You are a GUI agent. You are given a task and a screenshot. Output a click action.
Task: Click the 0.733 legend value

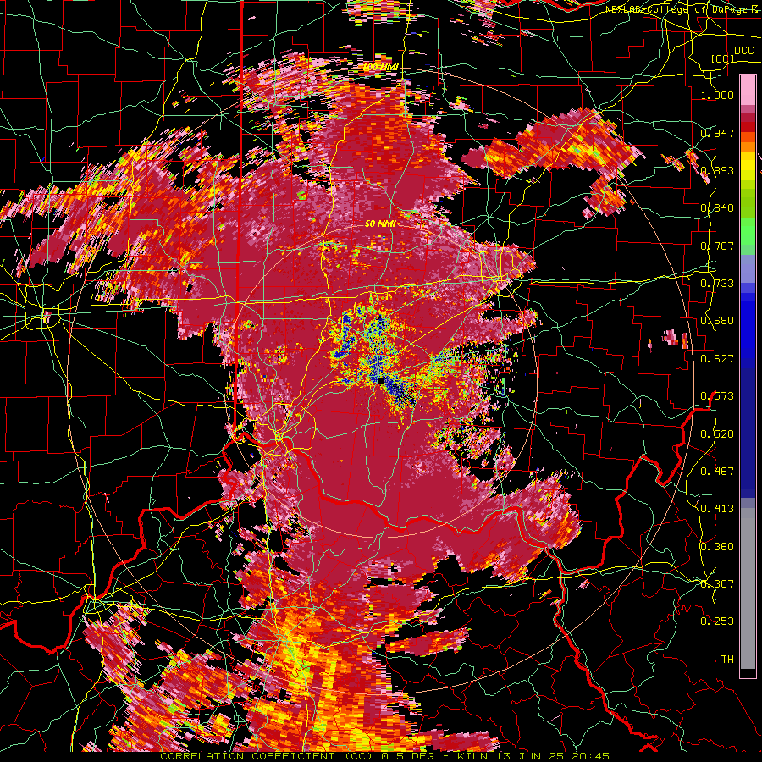717,284
